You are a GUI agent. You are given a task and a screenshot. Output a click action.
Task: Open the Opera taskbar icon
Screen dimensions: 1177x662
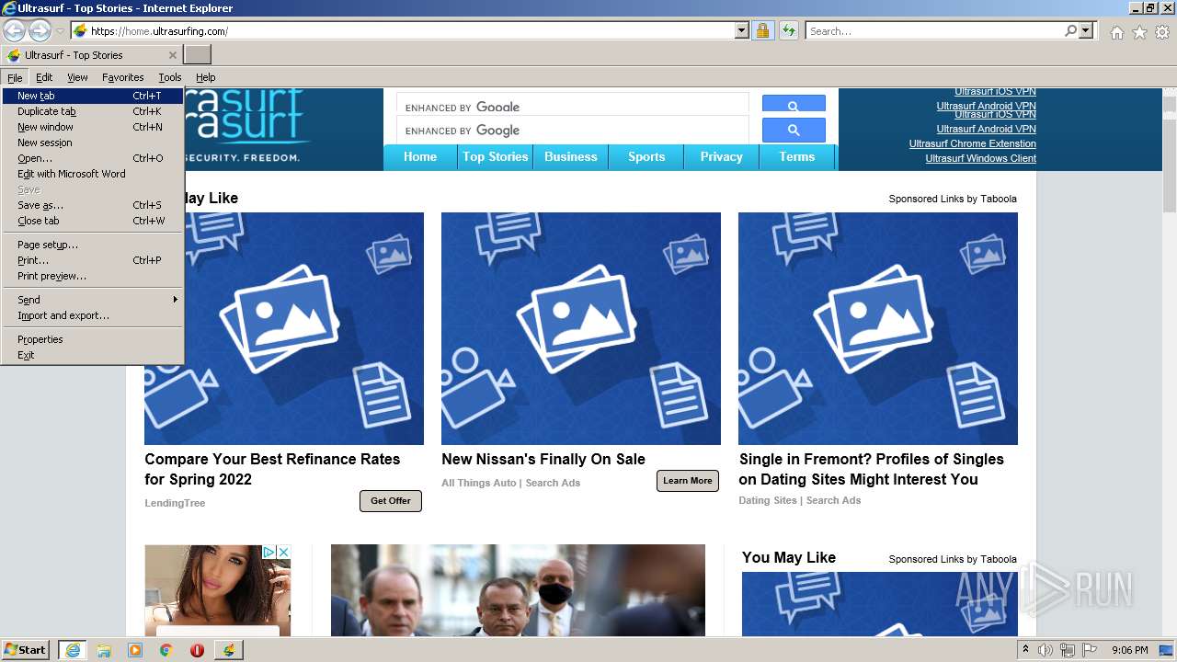coord(197,650)
